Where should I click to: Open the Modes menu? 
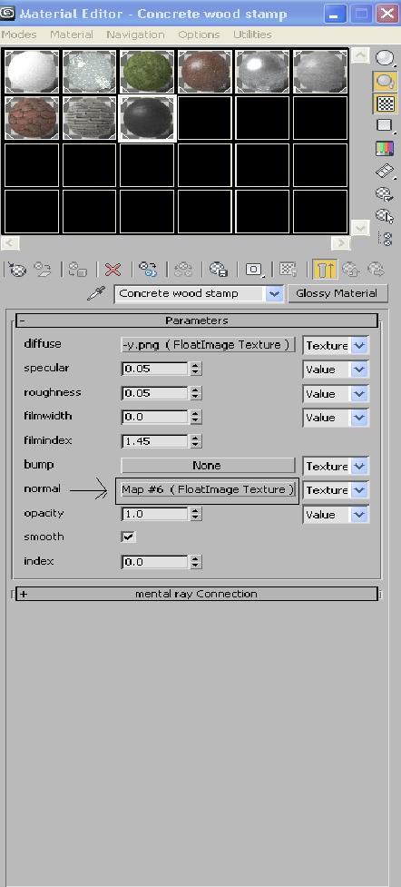(x=19, y=34)
